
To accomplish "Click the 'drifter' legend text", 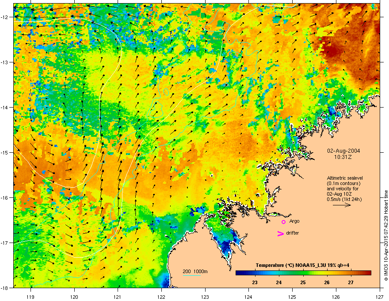I will (293, 233).
